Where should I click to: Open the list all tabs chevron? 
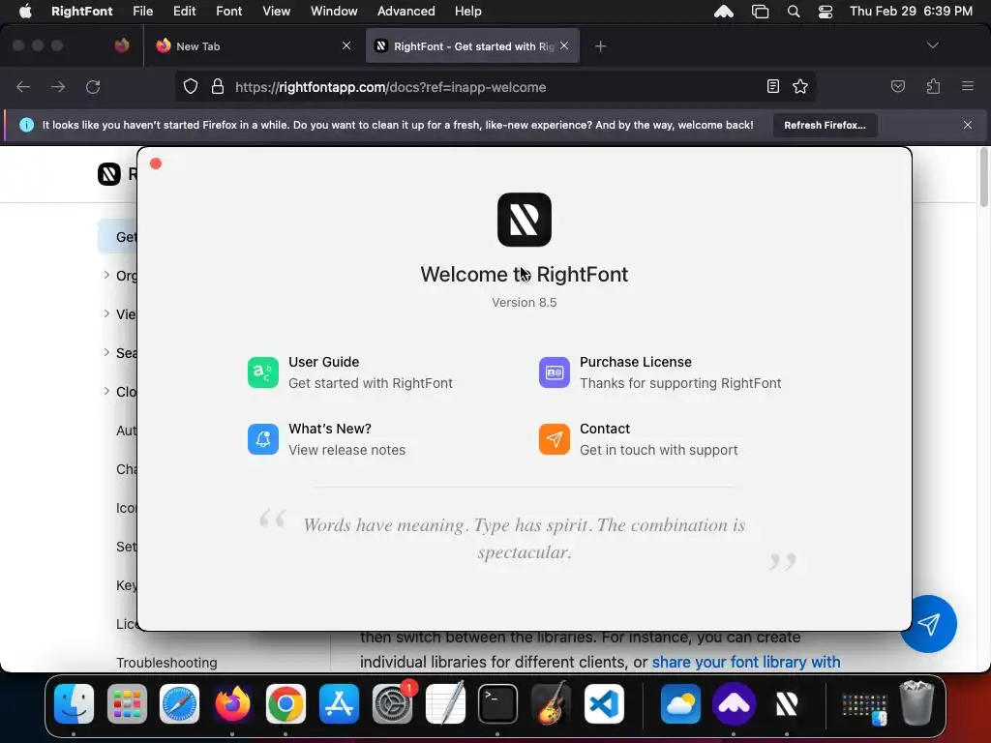932,45
